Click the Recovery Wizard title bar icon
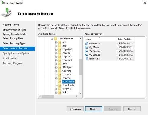The image size is (148, 115). [x=3, y=3]
